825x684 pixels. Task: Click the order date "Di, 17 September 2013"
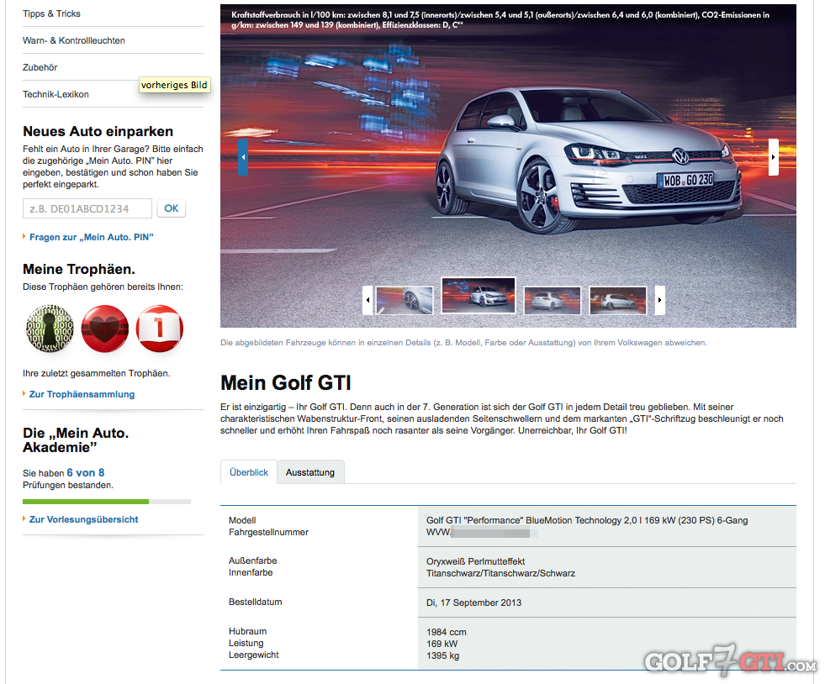474,602
